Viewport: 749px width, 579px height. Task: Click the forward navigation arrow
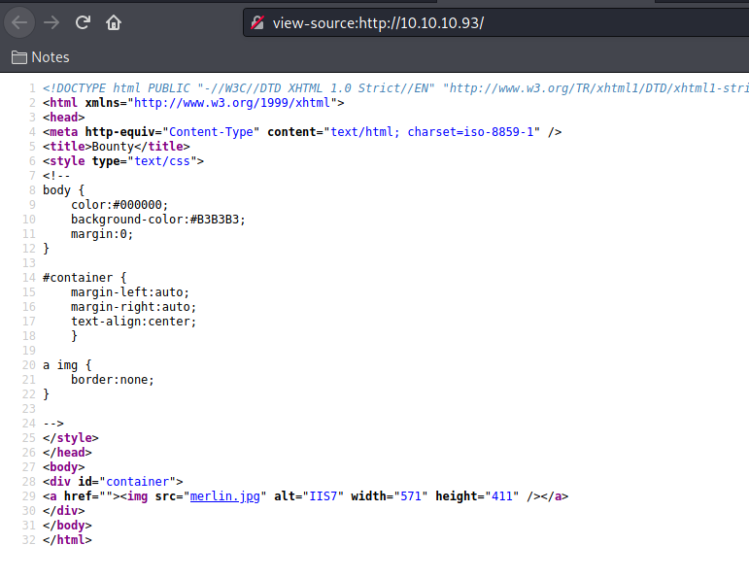click(x=51, y=22)
